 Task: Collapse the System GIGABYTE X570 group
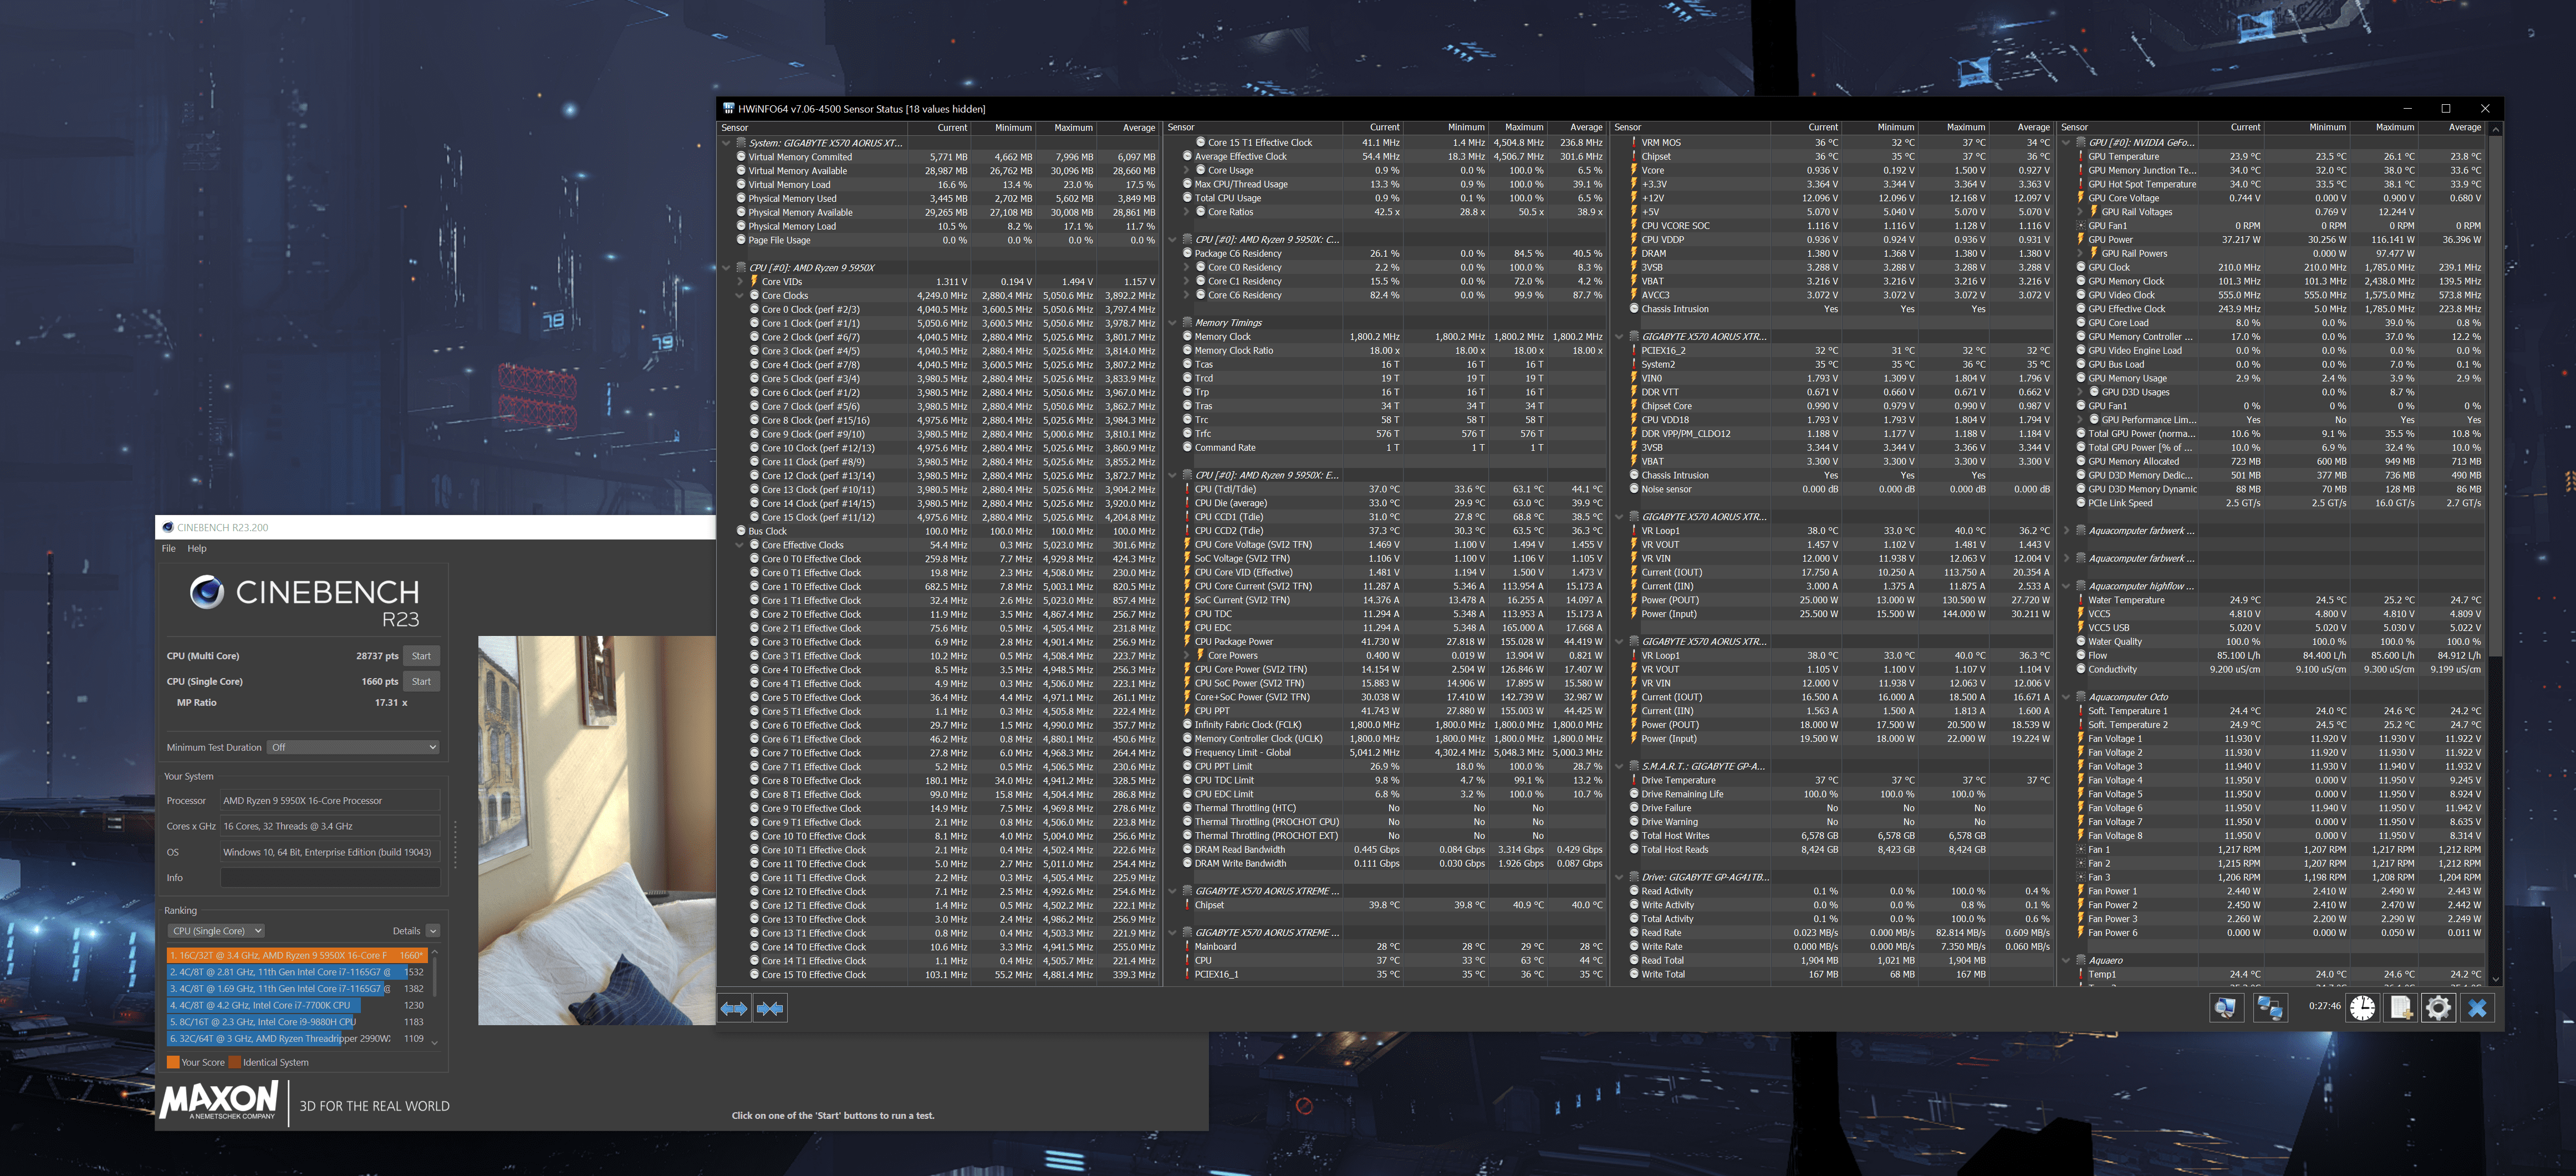(x=727, y=143)
